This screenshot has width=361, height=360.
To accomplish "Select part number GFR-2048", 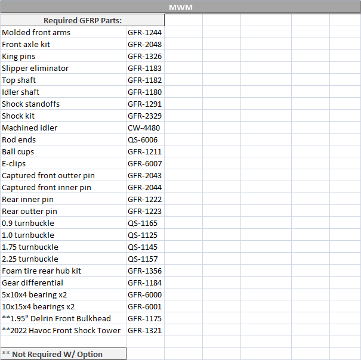I will [144, 44].
